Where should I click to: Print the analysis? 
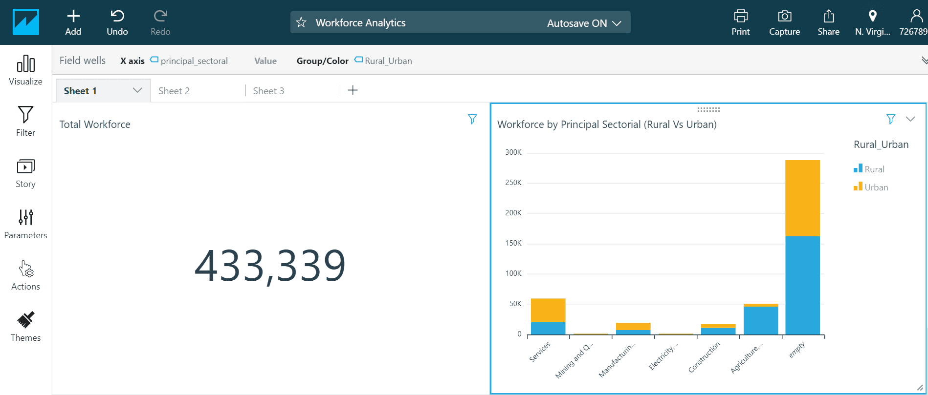tap(741, 22)
